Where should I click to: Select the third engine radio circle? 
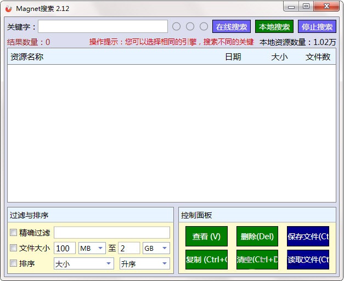click(x=204, y=26)
